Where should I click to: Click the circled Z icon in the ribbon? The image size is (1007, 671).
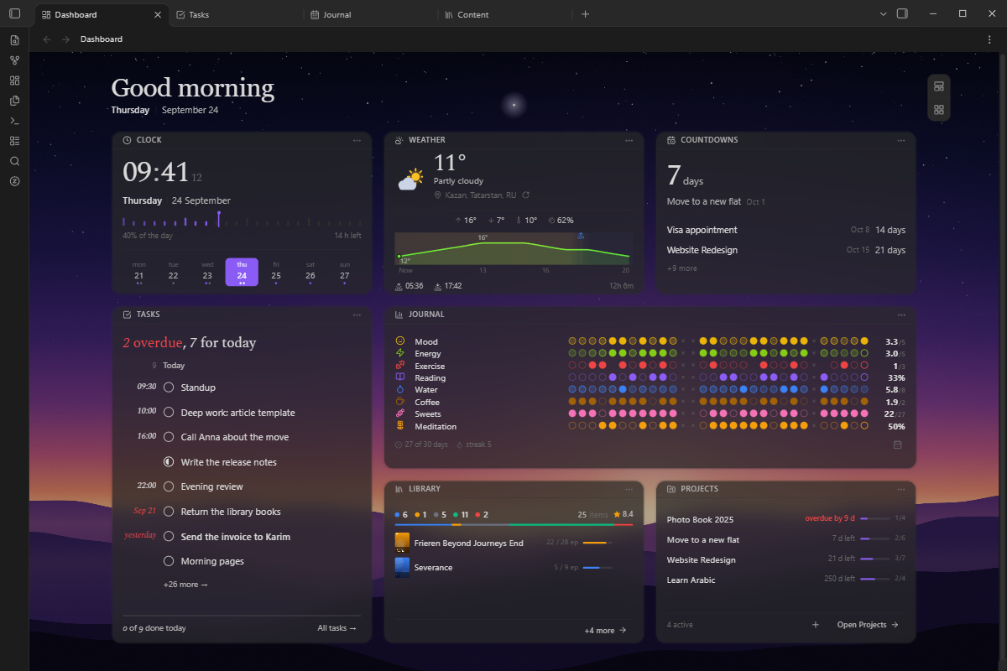coord(14,181)
